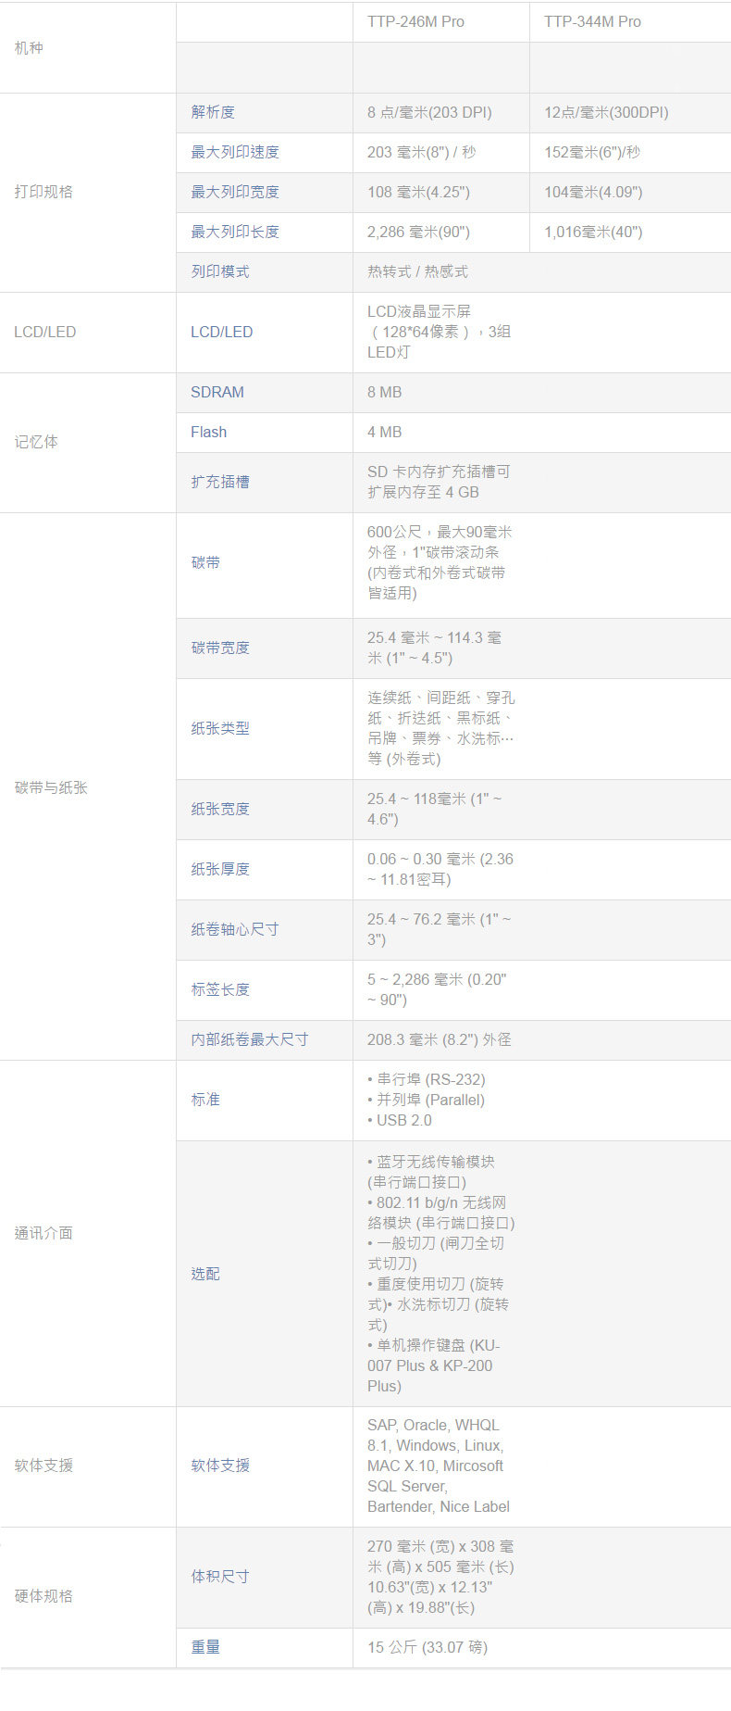
Task: Select the 标签长度 label
Action: (220, 989)
